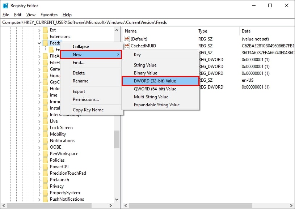Click the PowerCPL folder icon

(45, 167)
